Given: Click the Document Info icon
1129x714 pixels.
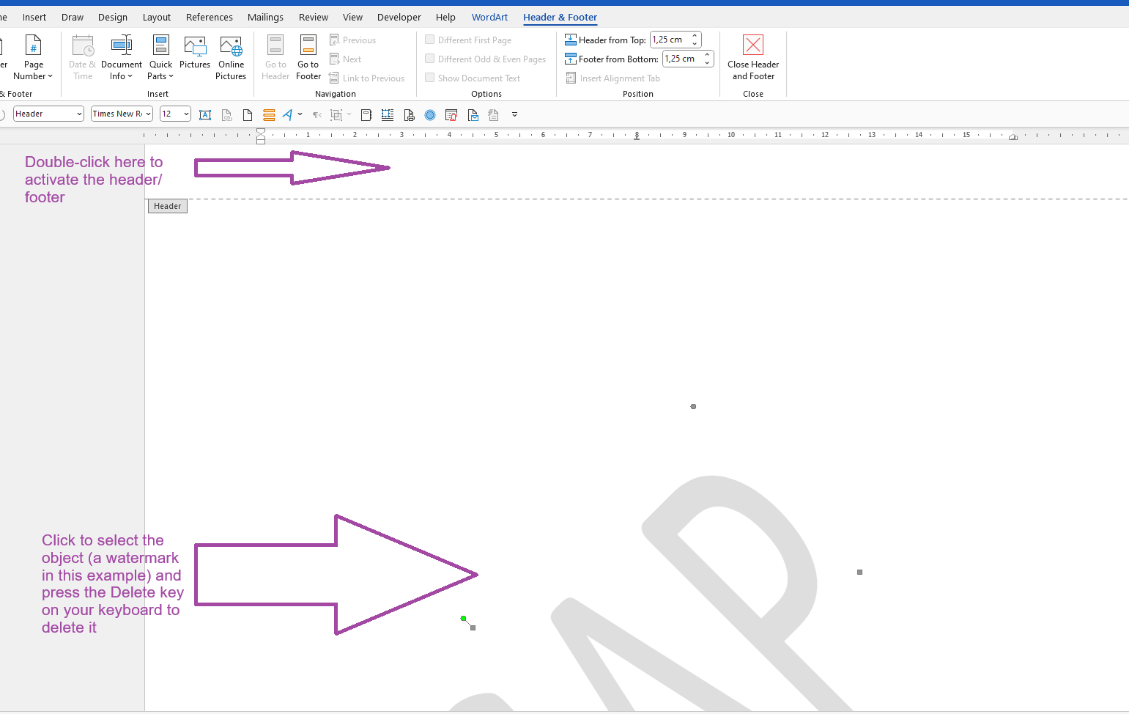Looking at the screenshot, I should pyautogui.click(x=121, y=57).
